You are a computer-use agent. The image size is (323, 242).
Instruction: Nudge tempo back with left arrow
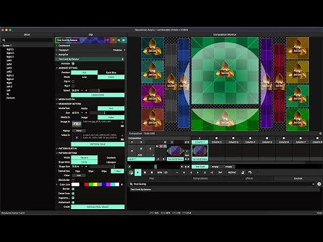[x=191, y=172]
